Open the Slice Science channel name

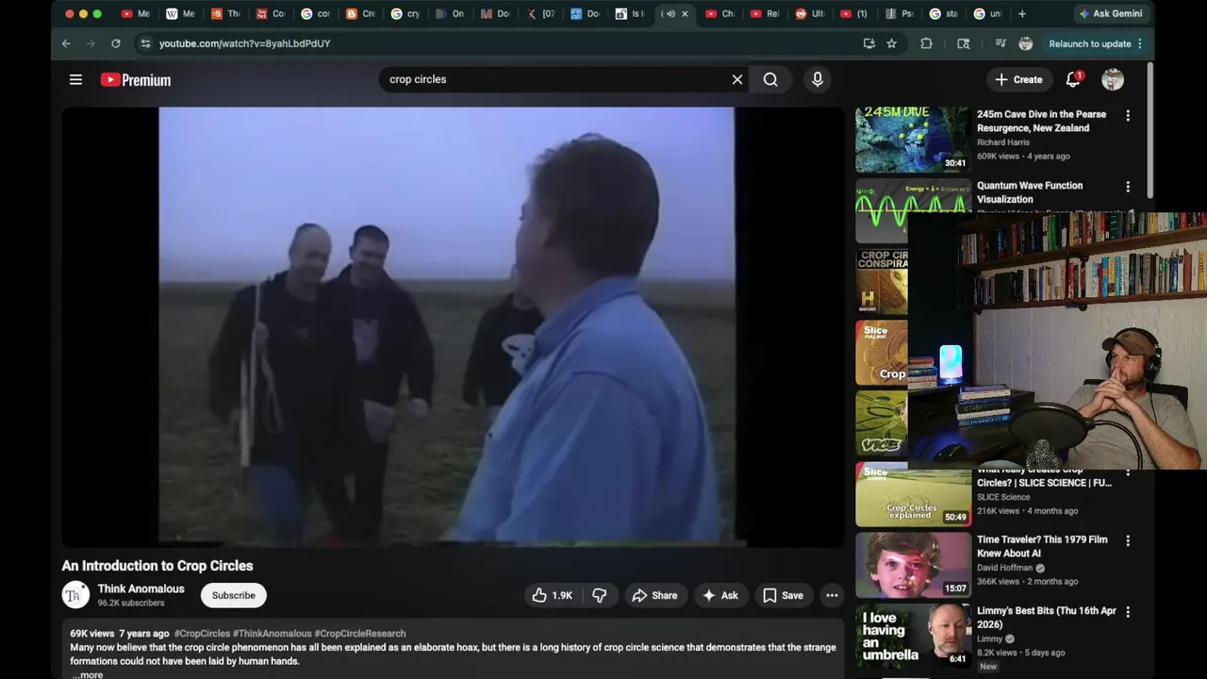coord(1003,497)
